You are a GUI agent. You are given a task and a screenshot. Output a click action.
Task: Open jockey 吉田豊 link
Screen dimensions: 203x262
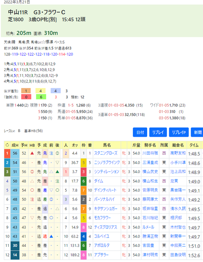click(x=148, y=245)
